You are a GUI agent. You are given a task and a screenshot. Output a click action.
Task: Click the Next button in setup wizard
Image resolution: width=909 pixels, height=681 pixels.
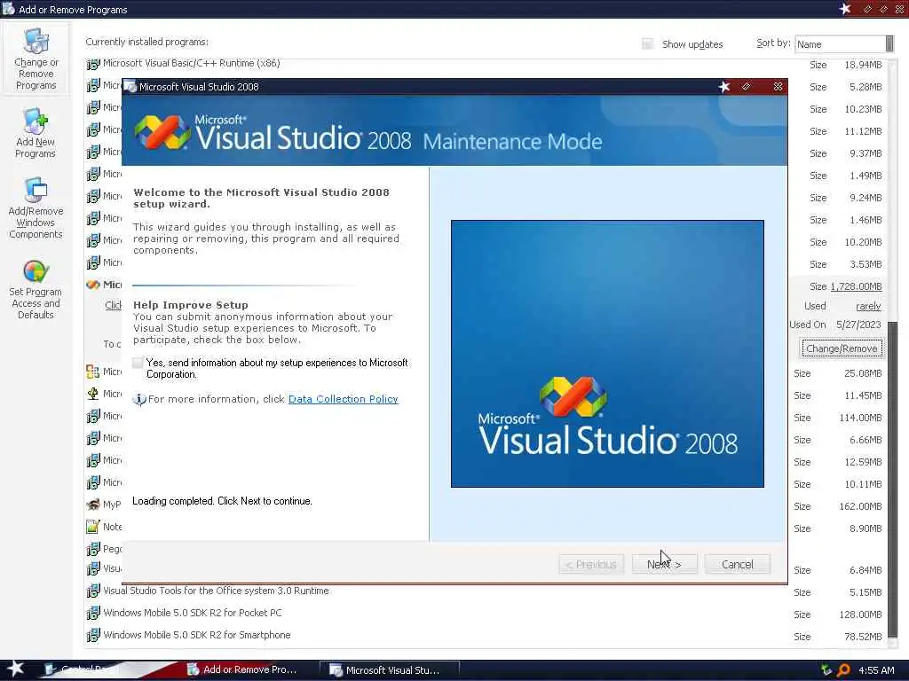(x=664, y=564)
